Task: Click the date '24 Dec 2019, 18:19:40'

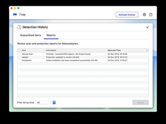Action: [117, 54]
